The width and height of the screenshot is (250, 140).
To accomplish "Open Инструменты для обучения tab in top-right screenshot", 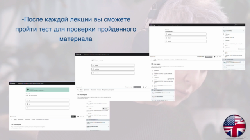I will point(181,59).
